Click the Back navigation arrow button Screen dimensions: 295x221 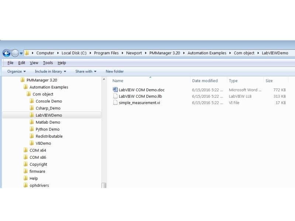point(6,53)
